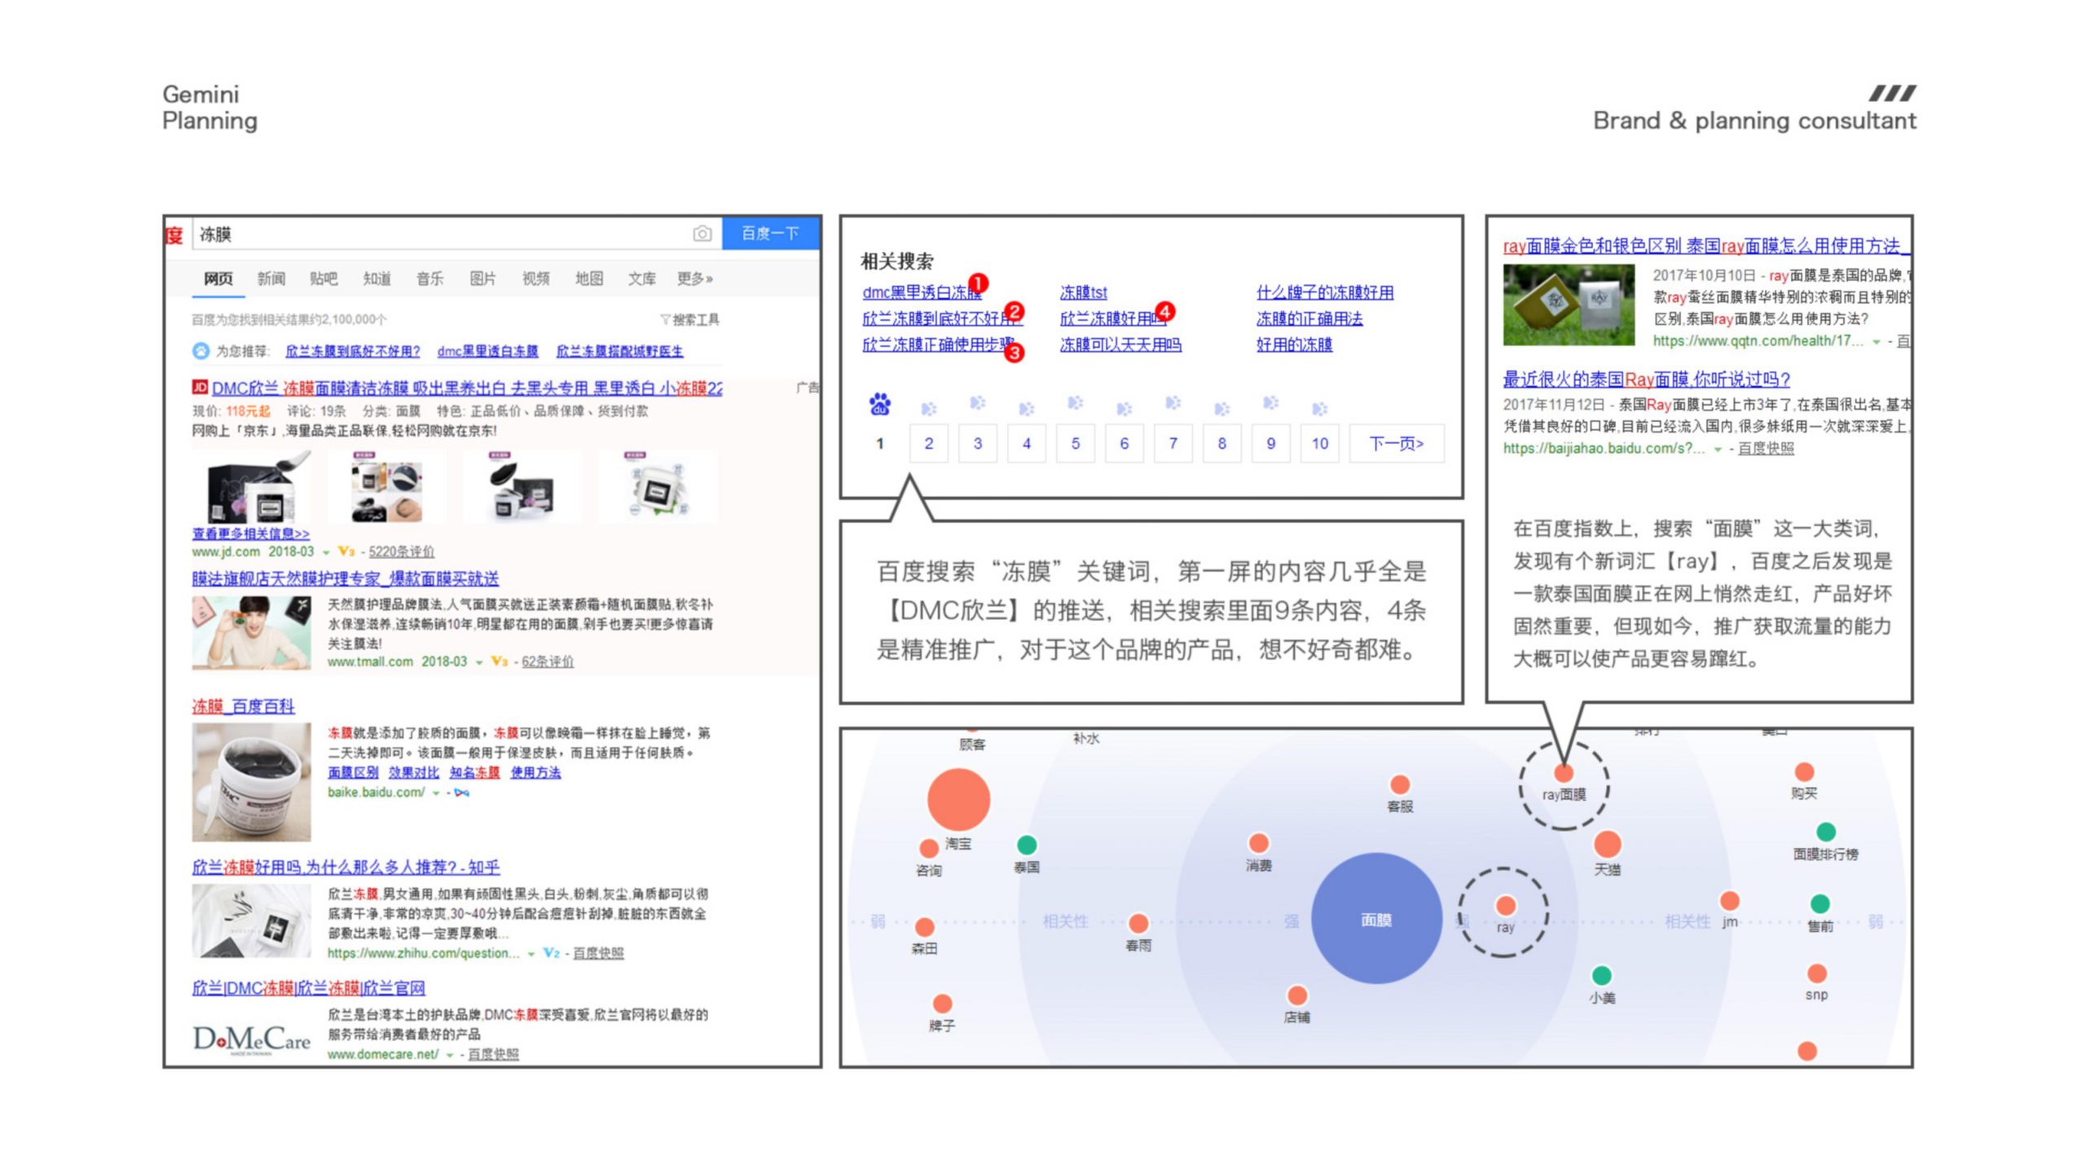The image size is (2086, 1173).
Task: Click the 面膜区别 sublink
Action: [353, 772]
